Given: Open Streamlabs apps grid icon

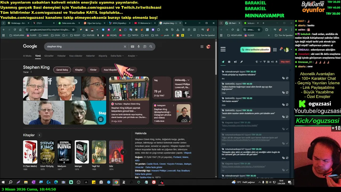Looking at the screenshot, I should pos(275,50).
